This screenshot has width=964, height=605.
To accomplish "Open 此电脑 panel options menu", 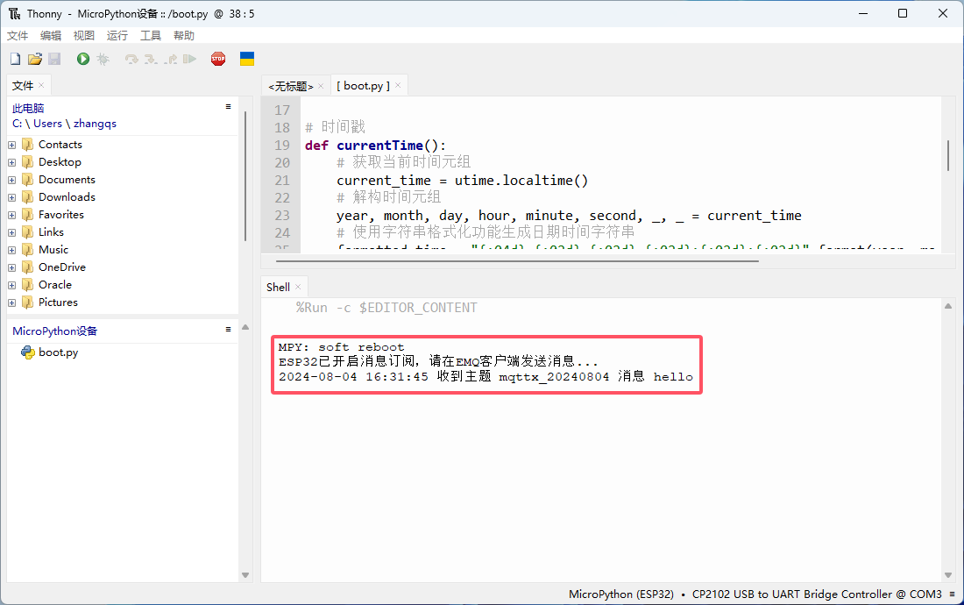I will coord(229,107).
